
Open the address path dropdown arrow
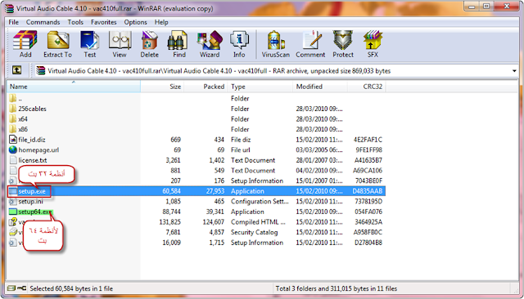(514, 71)
